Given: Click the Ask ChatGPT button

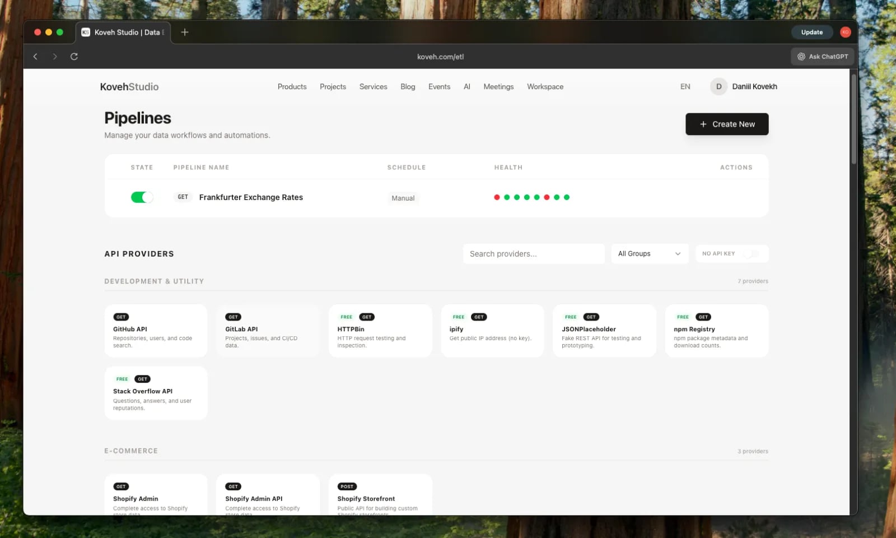Looking at the screenshot, I should pos(822,57).
